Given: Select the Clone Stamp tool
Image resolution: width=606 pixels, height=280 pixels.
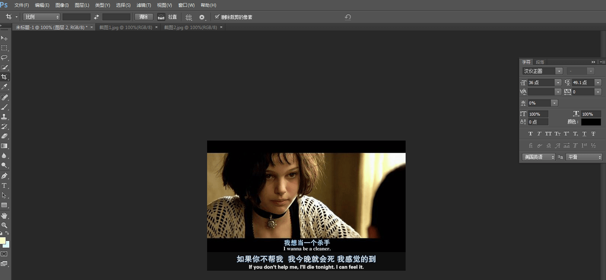Looking at the screenshot, I should (4, 117).
